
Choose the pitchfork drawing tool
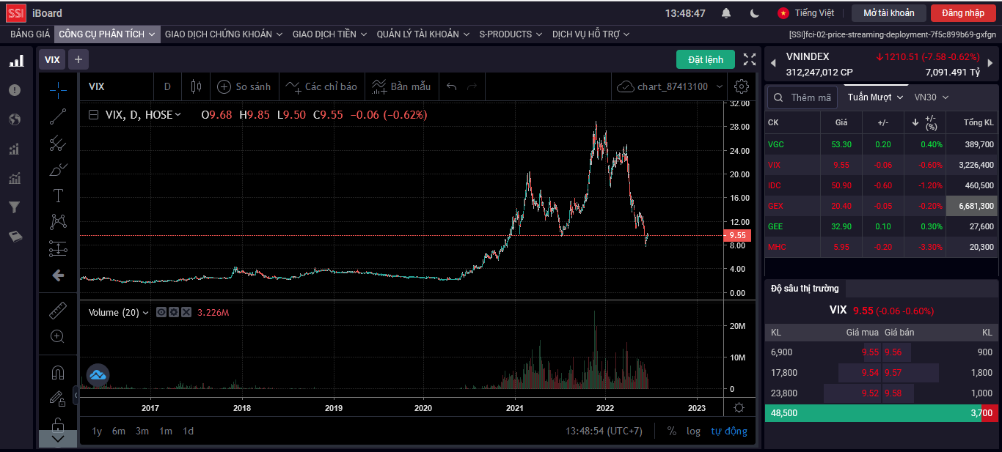58,144
